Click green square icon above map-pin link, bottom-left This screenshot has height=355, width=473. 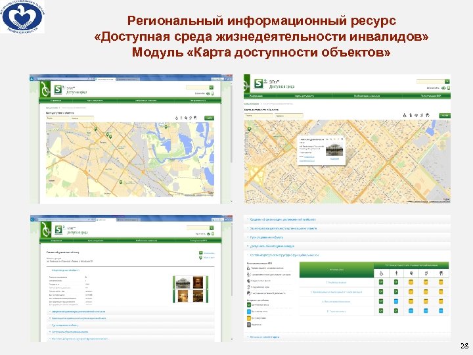click(200, 252)
